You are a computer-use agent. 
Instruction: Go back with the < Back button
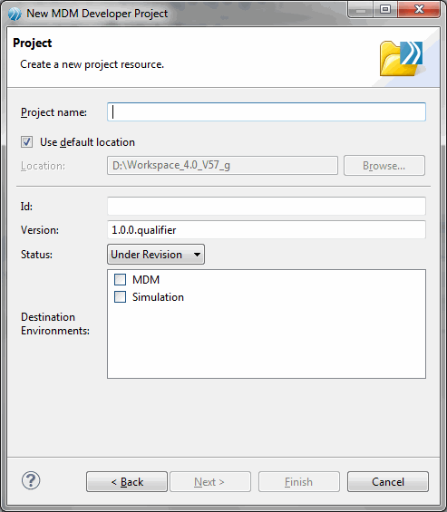pyautogui.click(x=127, y=481)
